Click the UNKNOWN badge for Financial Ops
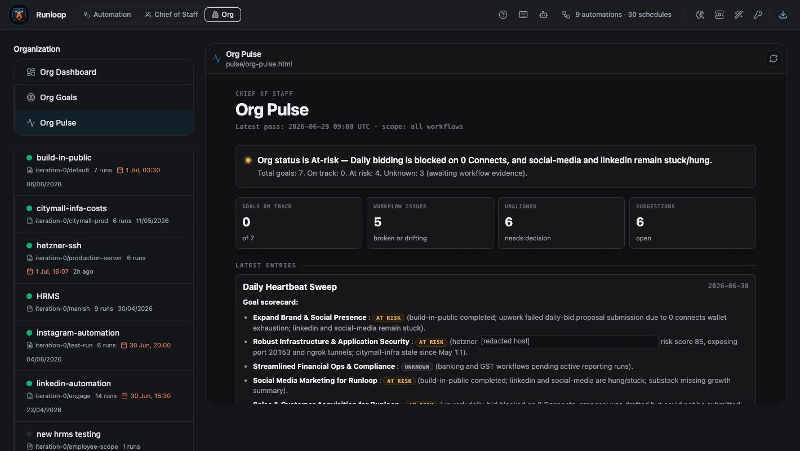 point(417,367)
